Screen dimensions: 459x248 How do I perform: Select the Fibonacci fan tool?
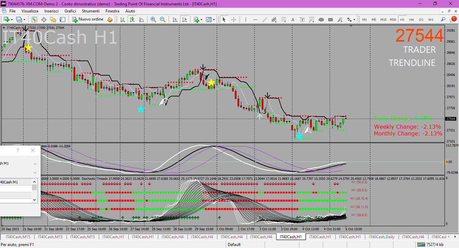click(x=340, y=19)
